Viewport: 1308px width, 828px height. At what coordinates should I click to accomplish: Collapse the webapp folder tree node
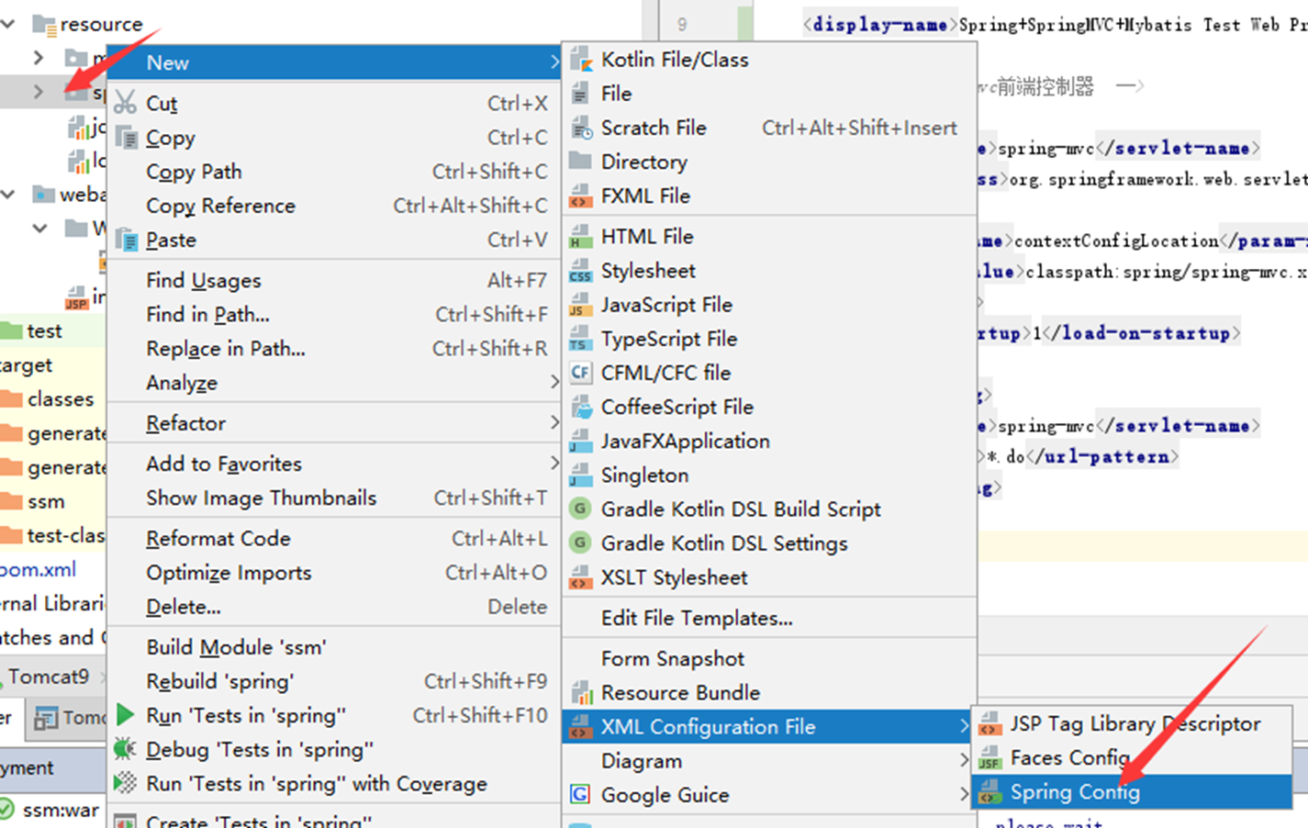8,195
